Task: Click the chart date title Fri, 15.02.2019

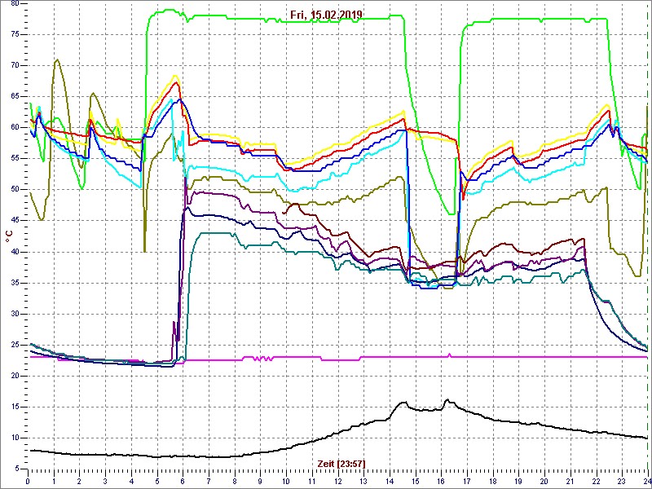Action: point(327,15)
